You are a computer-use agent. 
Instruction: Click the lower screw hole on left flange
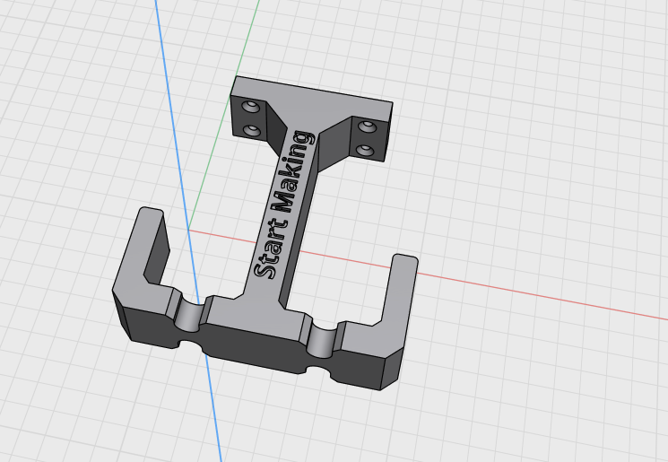tap(251, 130)
